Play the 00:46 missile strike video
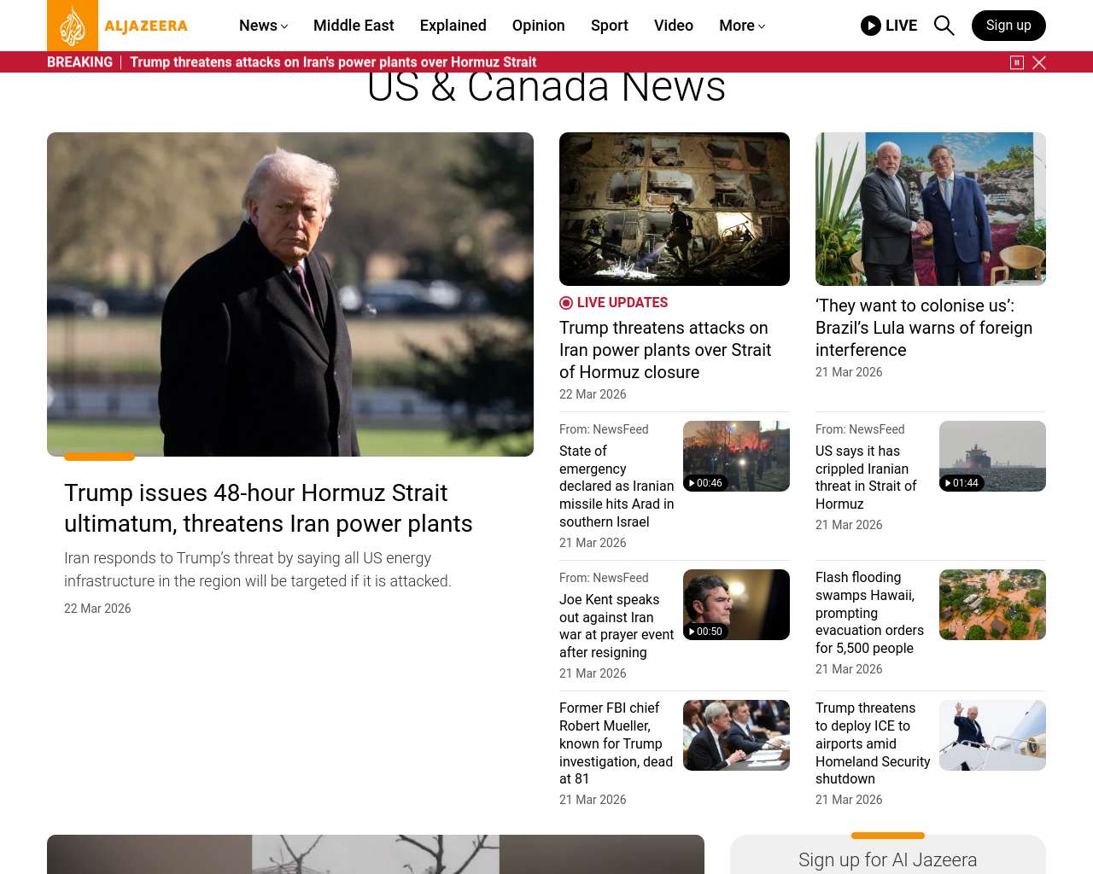Image resolution: width=1093 pixels, height=874 pixels. (736, 456)
